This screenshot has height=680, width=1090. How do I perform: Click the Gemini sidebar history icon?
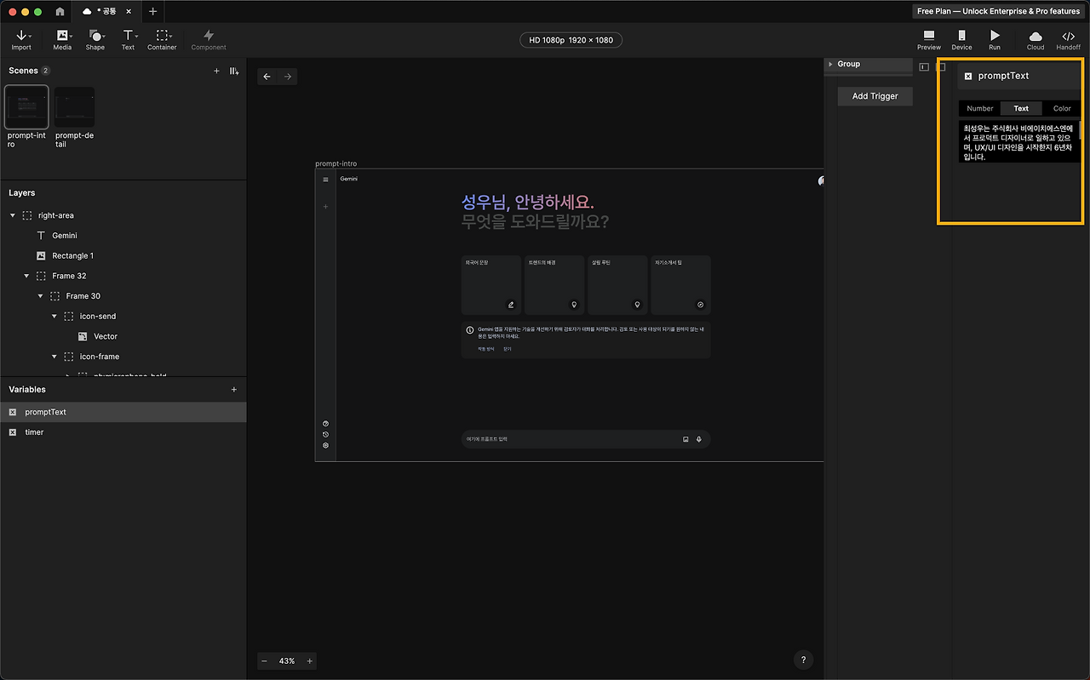point(325,434)
